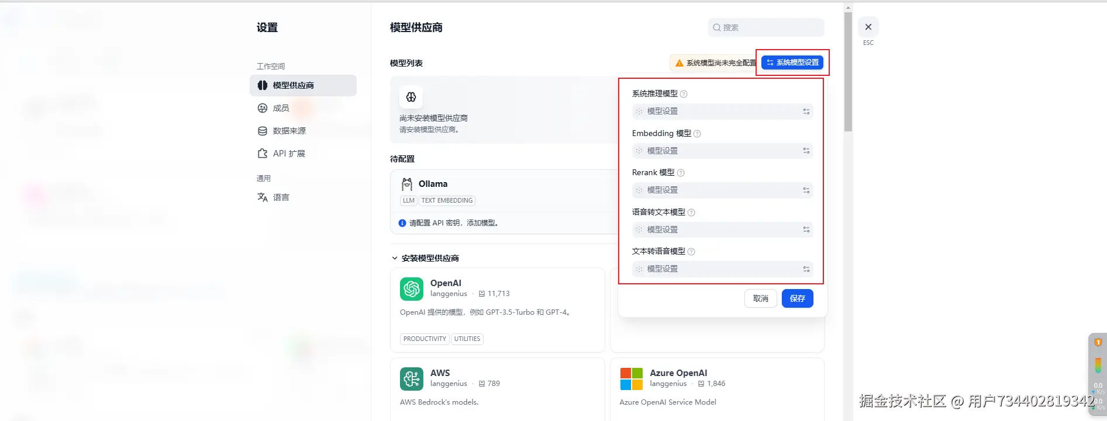Select 数据来源 in the settings sidebar
This screenshot has height=421, width=1107.
point(303,131)
